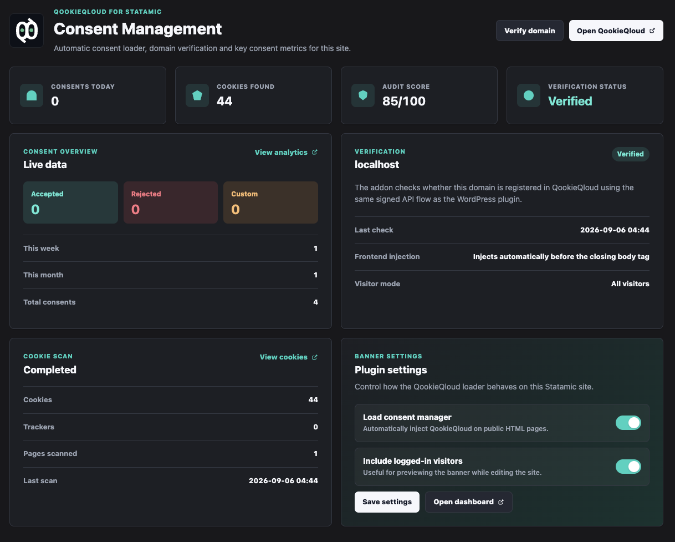The width and height of the screenshot is (675, 542).
Task: Select the Accepted consent tile
Action: click(70, 202)
